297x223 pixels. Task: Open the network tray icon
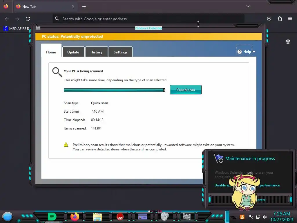coord(258,217)
